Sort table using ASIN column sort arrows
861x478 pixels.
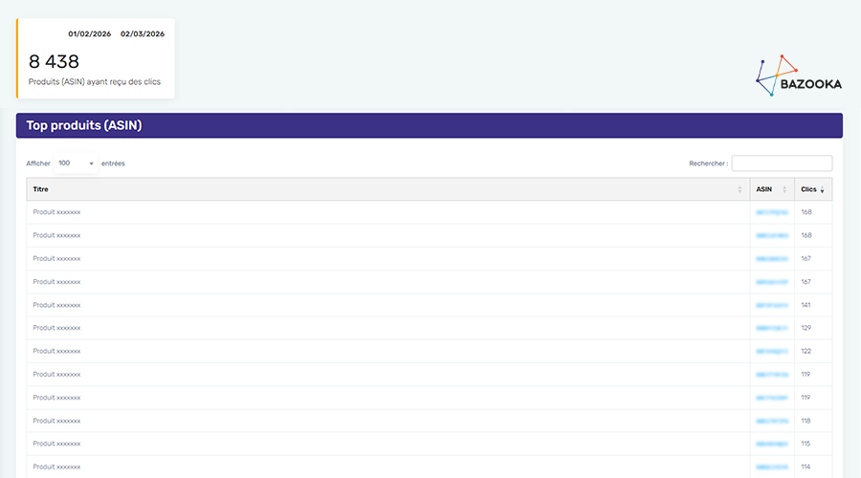click(784, 189)
